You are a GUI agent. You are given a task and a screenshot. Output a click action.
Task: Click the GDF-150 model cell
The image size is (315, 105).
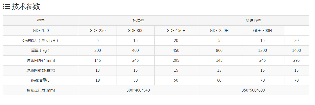pyautogui.click(x=41, y=31)
